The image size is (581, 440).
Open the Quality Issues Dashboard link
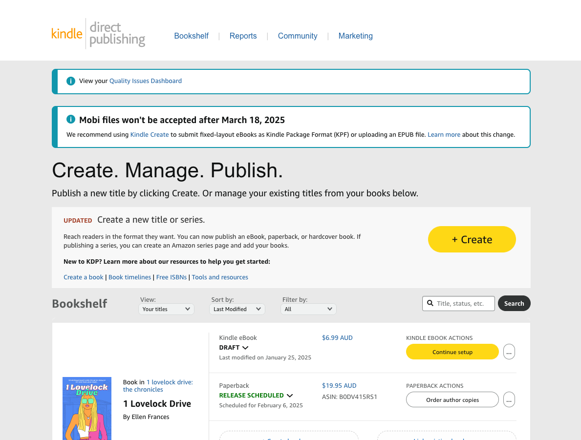pos(145,81)
